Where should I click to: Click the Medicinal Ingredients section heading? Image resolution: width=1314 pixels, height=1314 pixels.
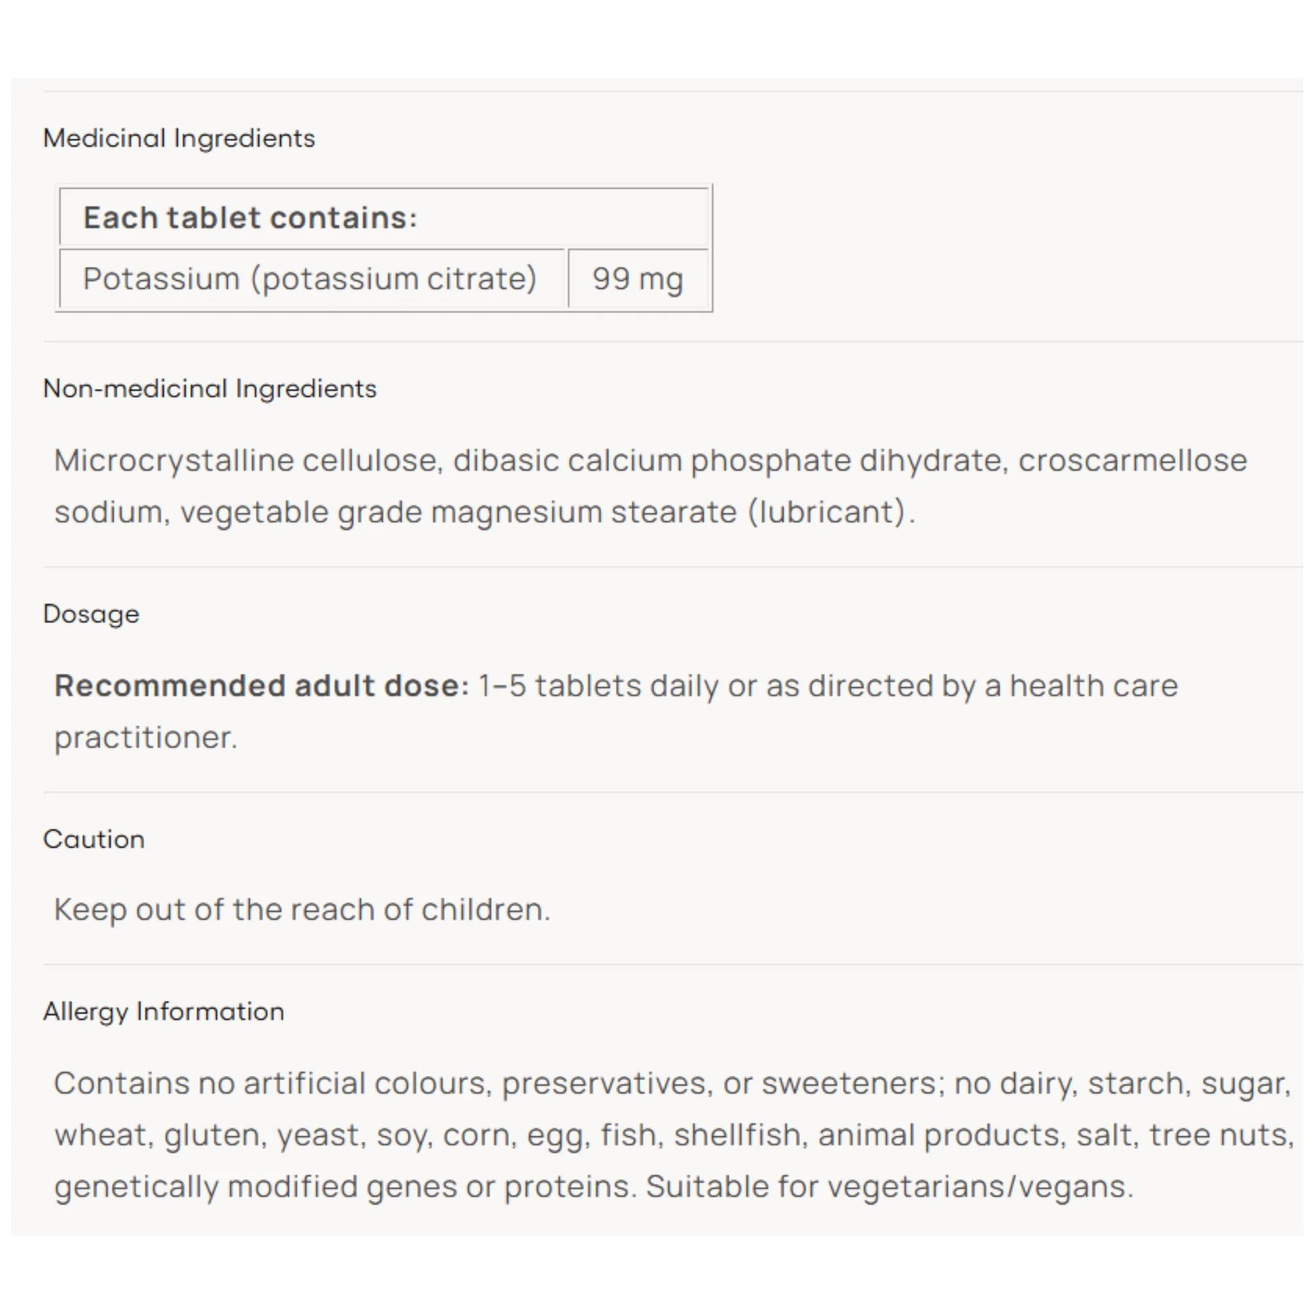(x=179, y=138)
